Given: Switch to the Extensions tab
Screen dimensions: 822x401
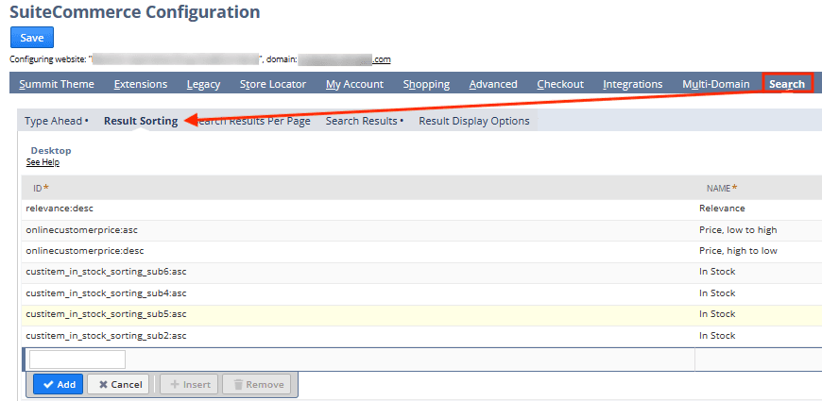Looking at the screenshot, I should point(141,84).
